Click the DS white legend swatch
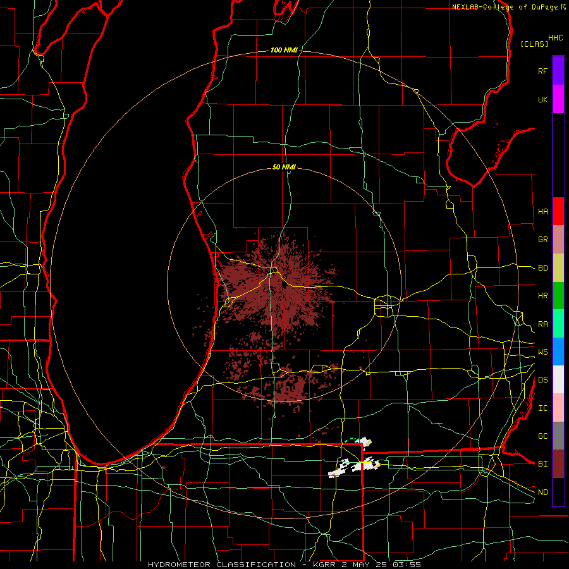The height and width of the screenshot is (569, 569). point(558,379)
